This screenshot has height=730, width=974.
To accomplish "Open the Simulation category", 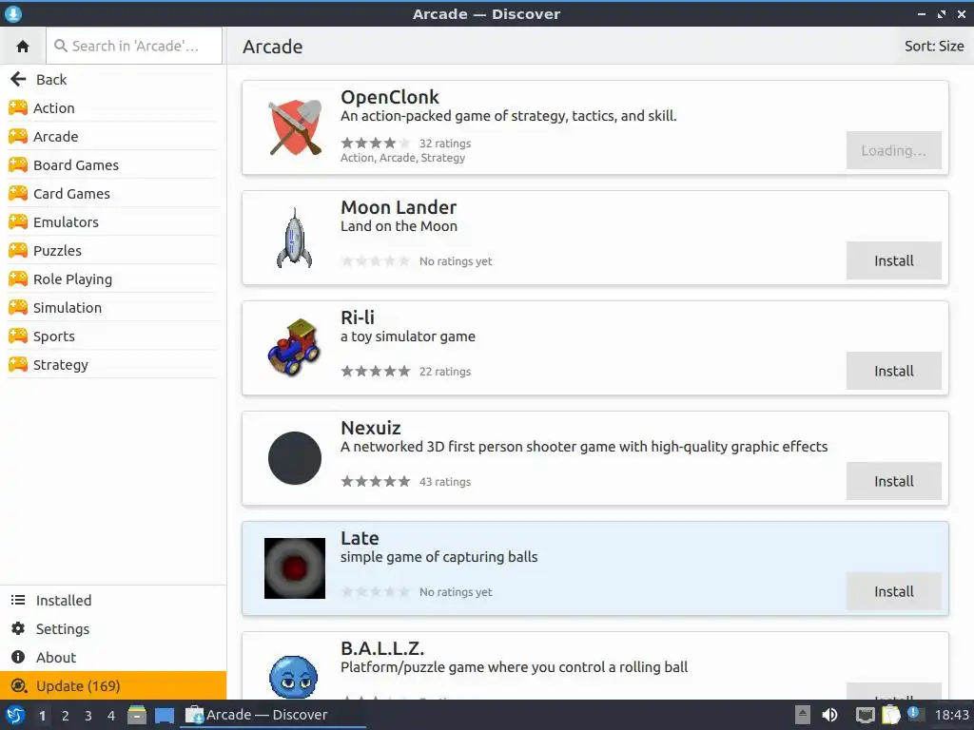I will (x=113, y=308).
